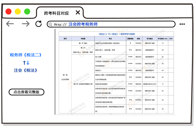Click the green window circle
The image size is (194, 127).
point(27,12)
